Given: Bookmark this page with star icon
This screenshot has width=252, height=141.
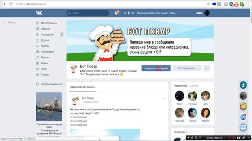Looking at the screenshot, I should point(208,4).
